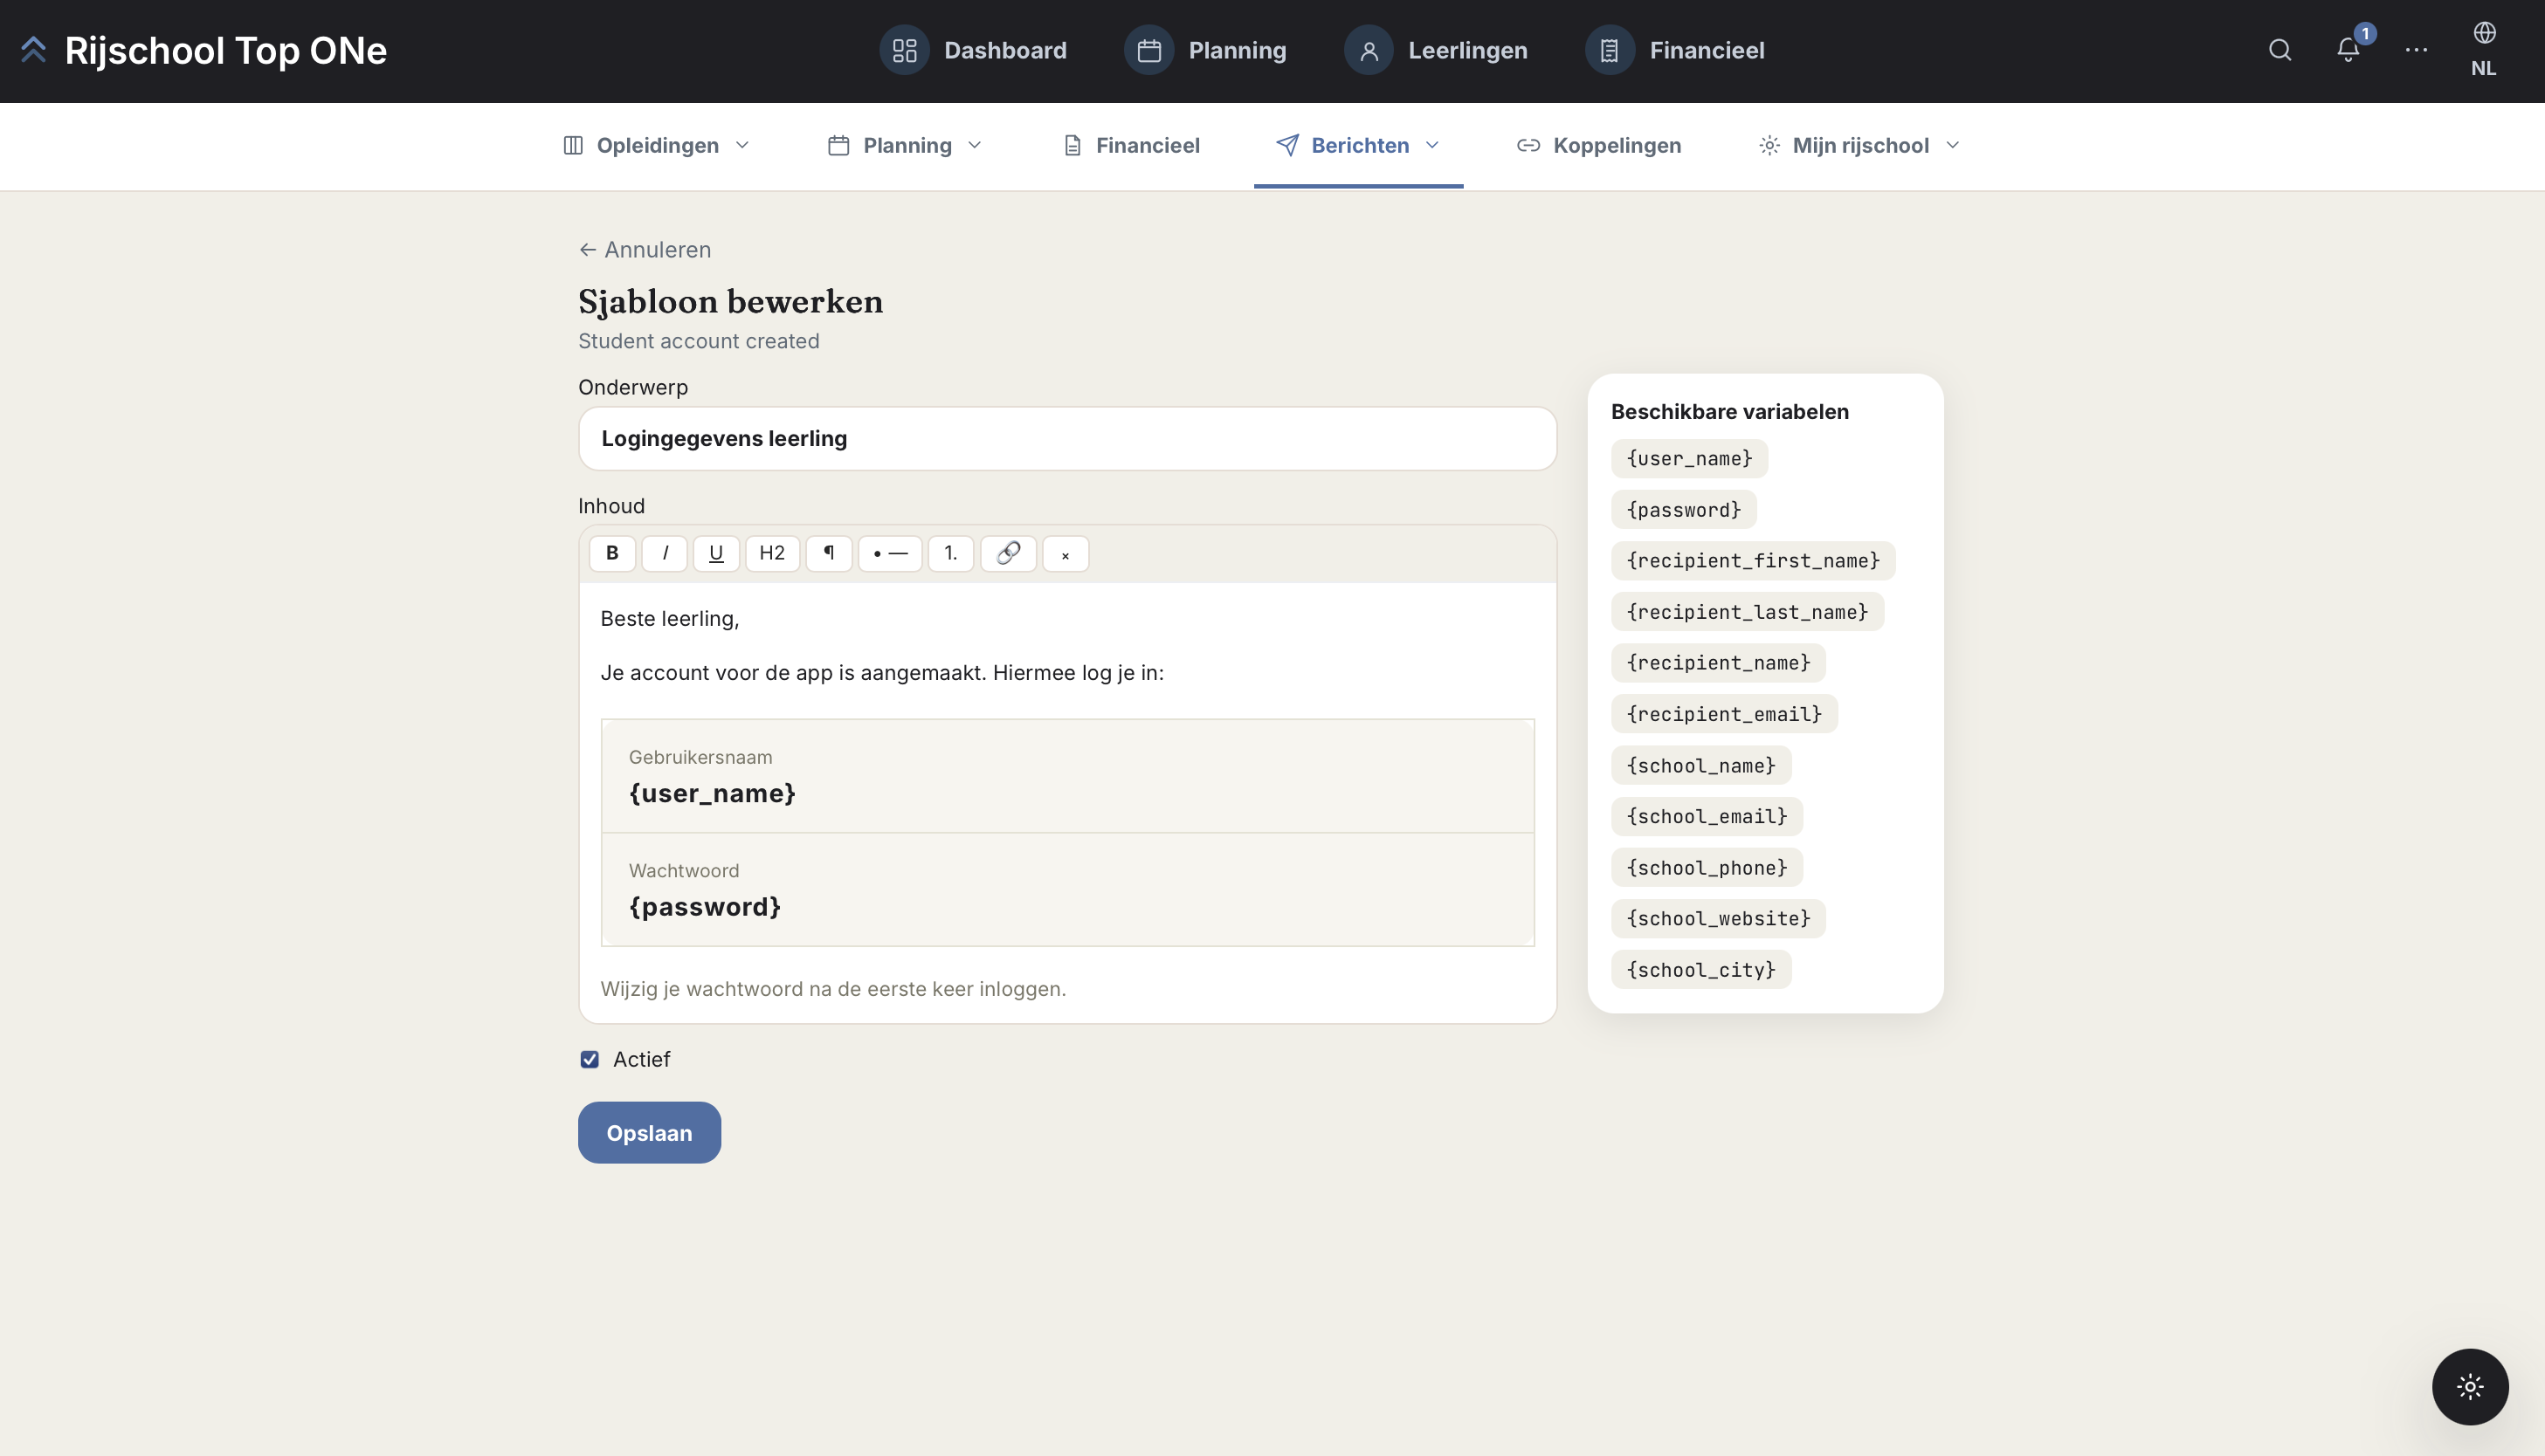2545x1456 pixels.
Task: Click the Rijschool Top ONe logo icon
Action: coord(33,50)
